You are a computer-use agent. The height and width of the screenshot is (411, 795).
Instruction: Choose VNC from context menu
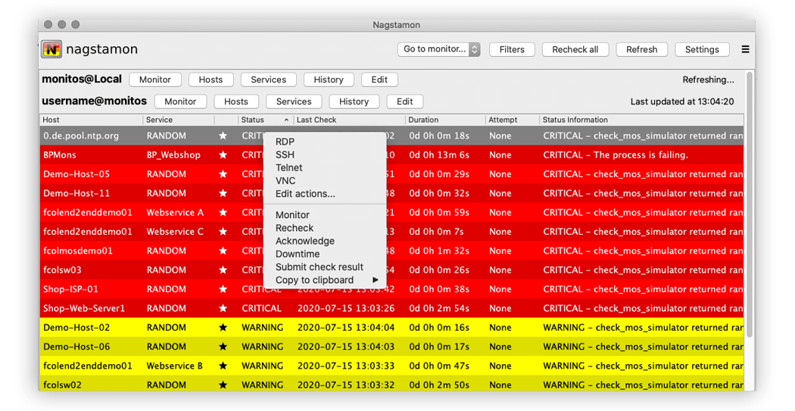(x=285, y=181)
